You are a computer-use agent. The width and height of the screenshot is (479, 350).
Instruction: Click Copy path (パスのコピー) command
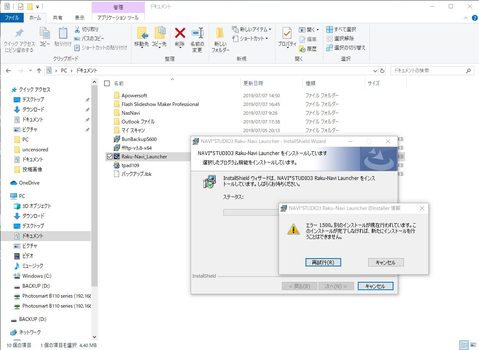pos(89,39)
